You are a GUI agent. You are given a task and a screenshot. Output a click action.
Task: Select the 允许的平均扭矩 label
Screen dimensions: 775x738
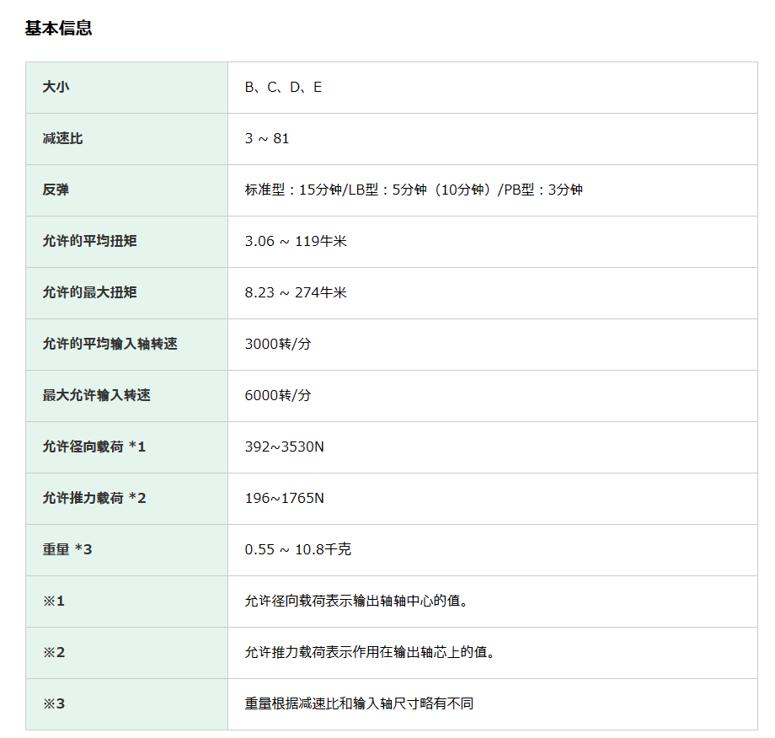pyautogui.click(x=89, y=241)
